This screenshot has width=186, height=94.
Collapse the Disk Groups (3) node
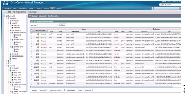point(9,30)
